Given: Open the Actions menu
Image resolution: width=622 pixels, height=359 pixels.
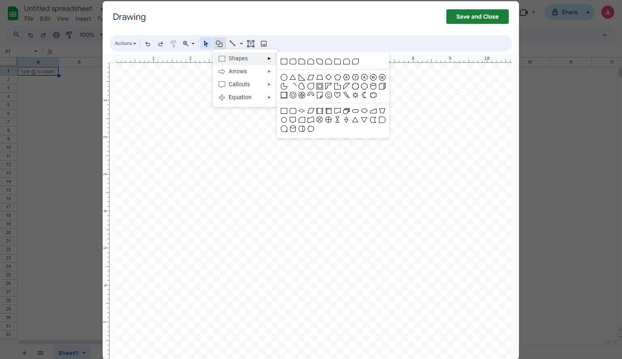Looking at the screenshot, I should click(x=125, y=43).
